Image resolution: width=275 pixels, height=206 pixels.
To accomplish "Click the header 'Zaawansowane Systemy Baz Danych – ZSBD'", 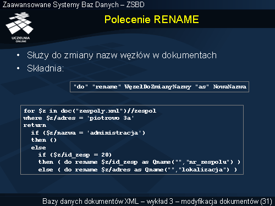I will pos(74,4).
